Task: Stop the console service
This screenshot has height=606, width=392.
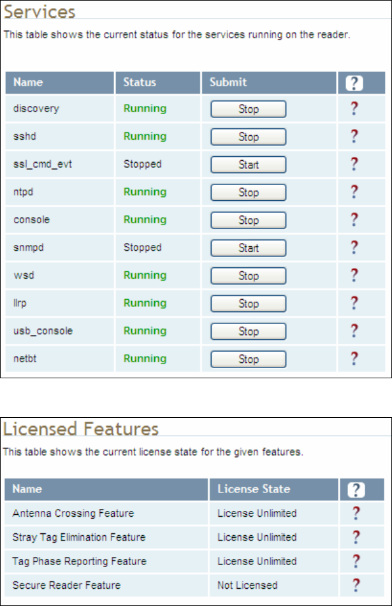Action: click(x=249, y=220)
